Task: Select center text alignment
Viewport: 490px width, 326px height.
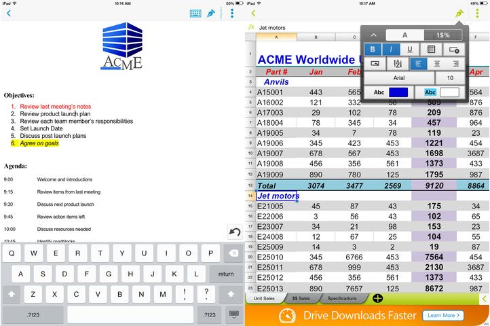Action: click(437, 64)
